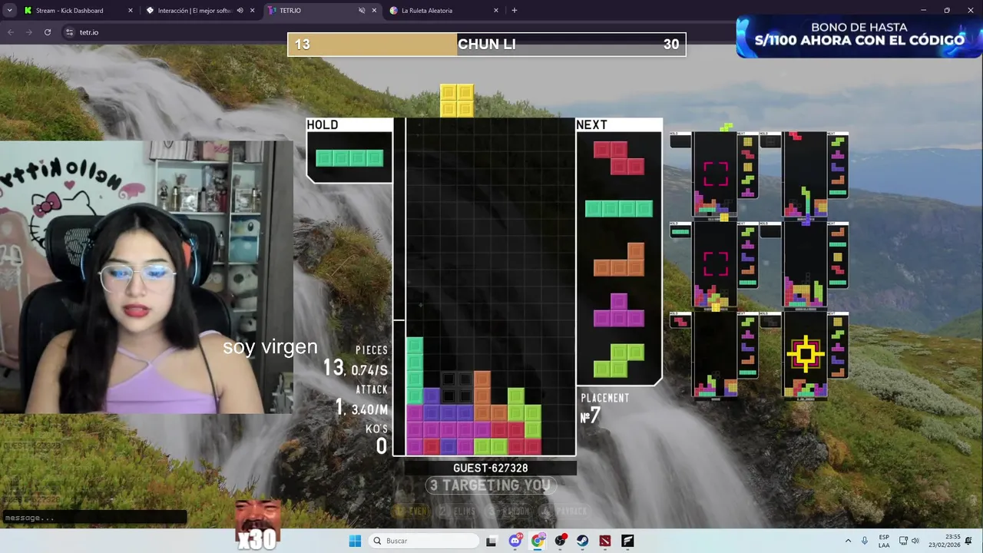Click the red Z-piece in NEXT queue
This screenshot has width=983, height=553.
point(618,157)
